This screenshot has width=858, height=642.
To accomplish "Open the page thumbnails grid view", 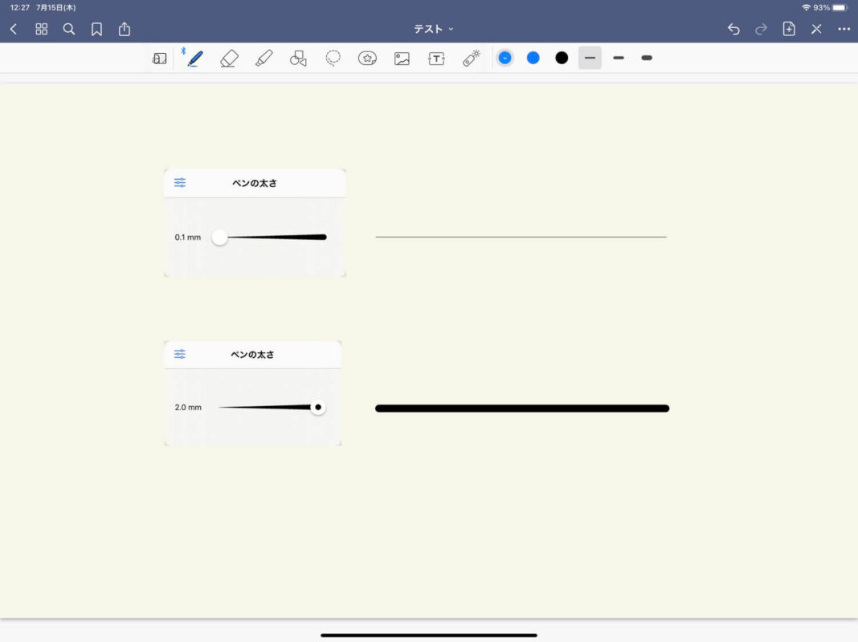I will pos(42,29).
